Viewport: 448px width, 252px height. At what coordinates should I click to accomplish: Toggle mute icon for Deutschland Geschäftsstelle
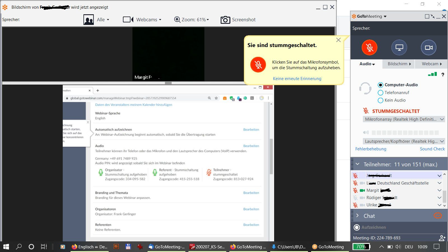pos(355,183)
